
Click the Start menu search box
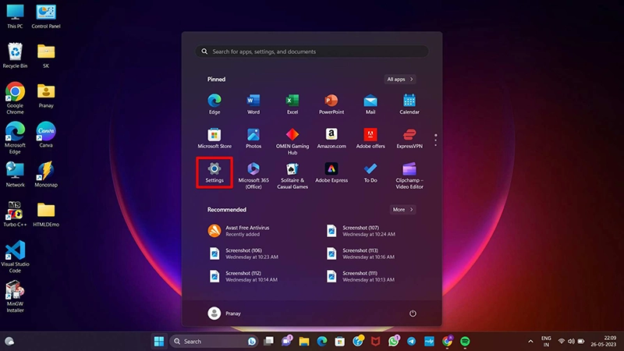click(311, 51)
